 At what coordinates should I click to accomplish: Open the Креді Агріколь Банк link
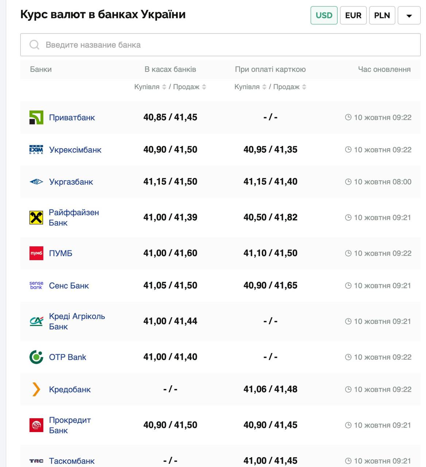pyautogui.click(x=77, y=321)
